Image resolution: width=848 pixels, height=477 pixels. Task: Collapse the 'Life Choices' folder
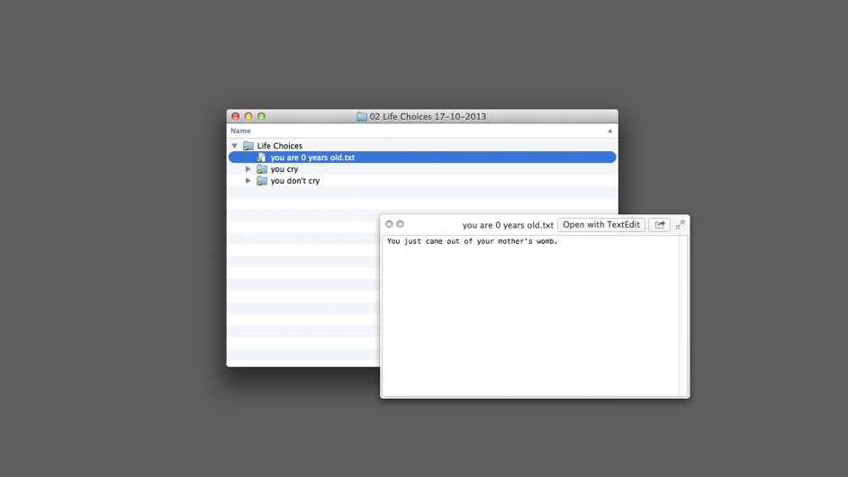click(x=235, y=146)
